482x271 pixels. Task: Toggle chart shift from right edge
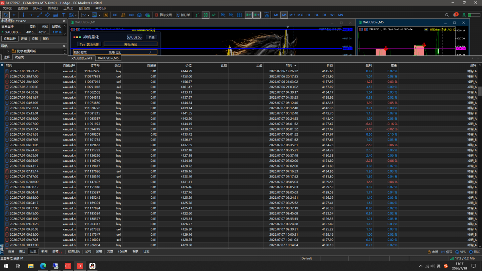pyautogui.click(x=257, y=15)
